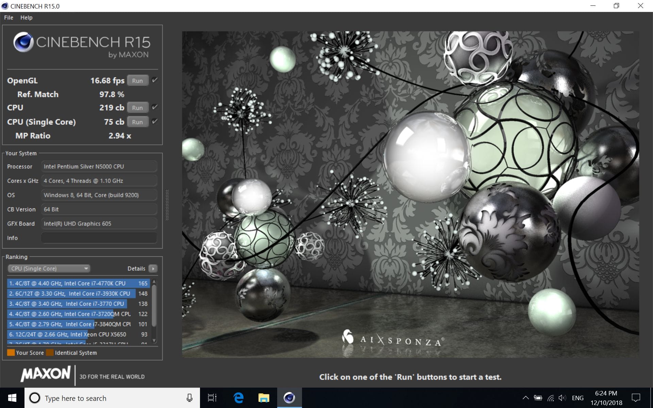This screenshot has width=653, height=408.
Task: Click the Details arrow button
Action: pos(153,269)
